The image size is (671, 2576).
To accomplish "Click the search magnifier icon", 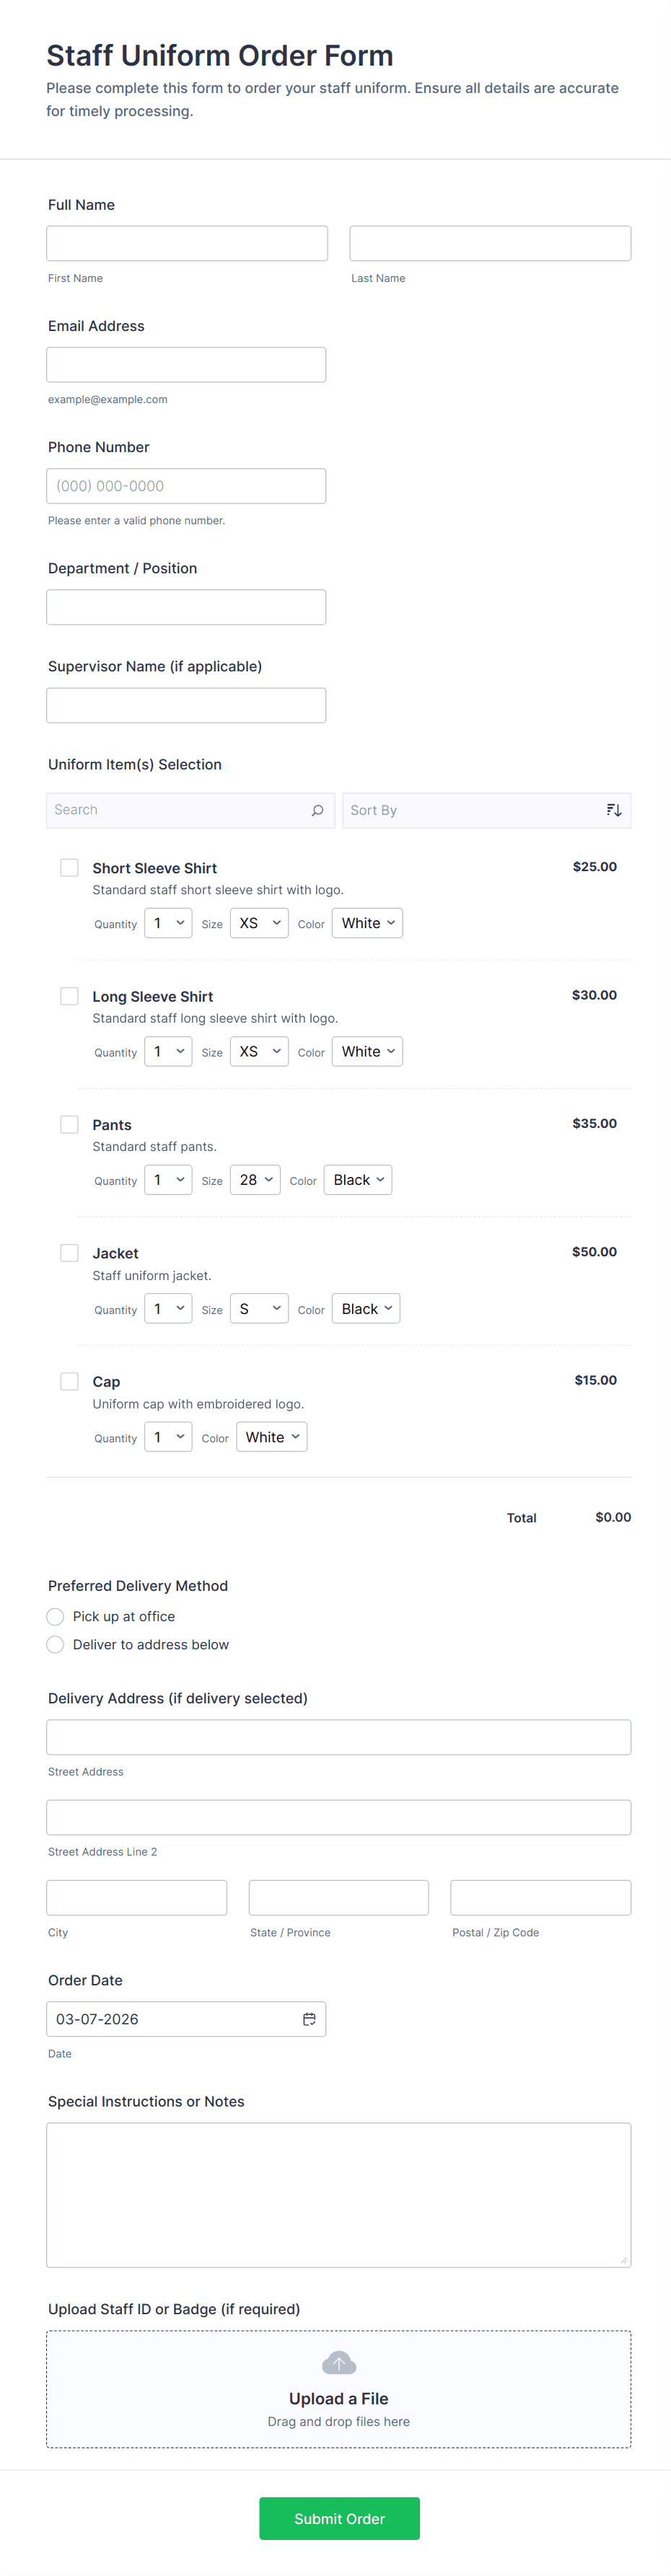I will point(317,810).
